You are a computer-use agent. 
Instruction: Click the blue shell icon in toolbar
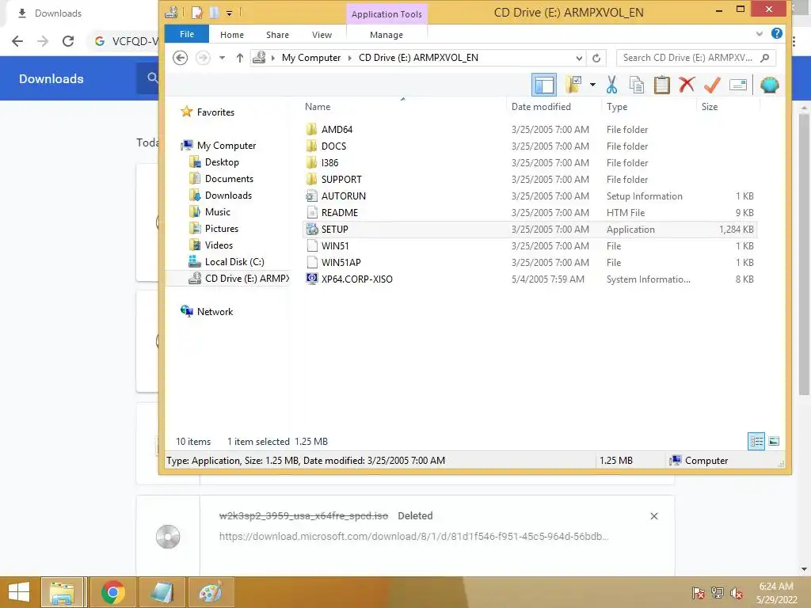click(770, 85)
